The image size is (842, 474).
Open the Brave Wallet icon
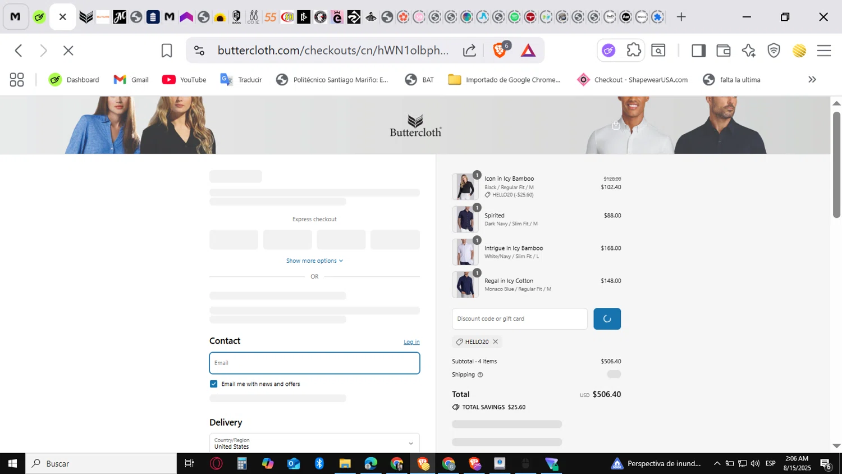tap(723, 51)
